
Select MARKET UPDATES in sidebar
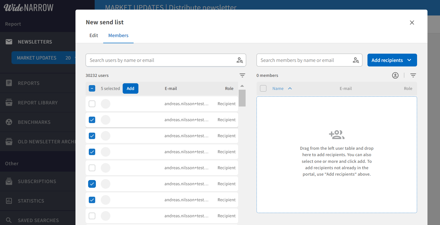pos(43,58)
